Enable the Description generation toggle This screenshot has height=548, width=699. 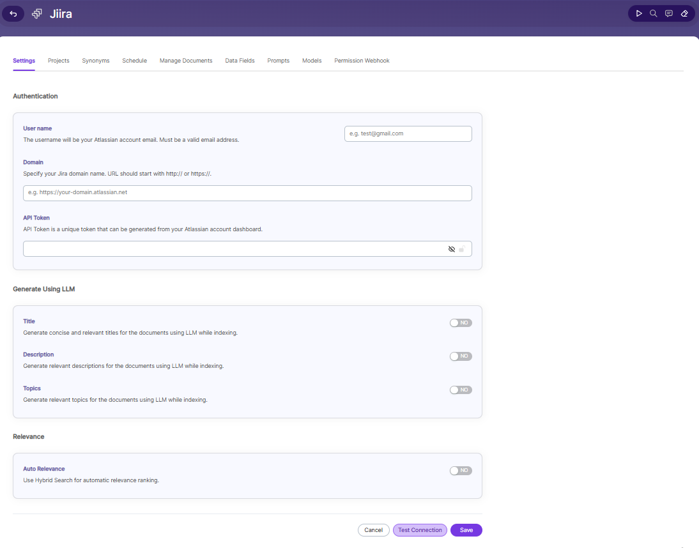click(461, 356)
